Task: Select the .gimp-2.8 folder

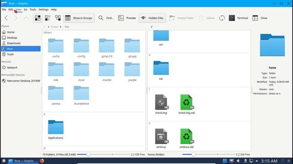Action: click(107, 48)
